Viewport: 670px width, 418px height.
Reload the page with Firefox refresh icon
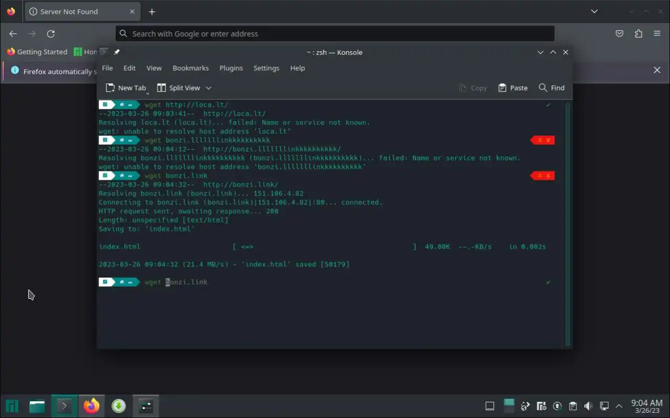[x=51, y=33]
